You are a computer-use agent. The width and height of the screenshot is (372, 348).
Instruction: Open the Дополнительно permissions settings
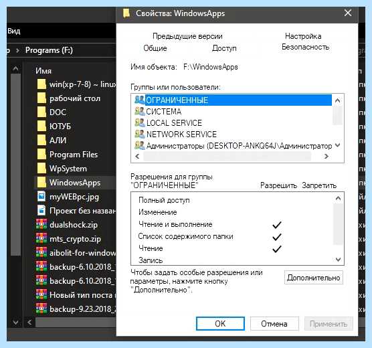pos(314,278)
